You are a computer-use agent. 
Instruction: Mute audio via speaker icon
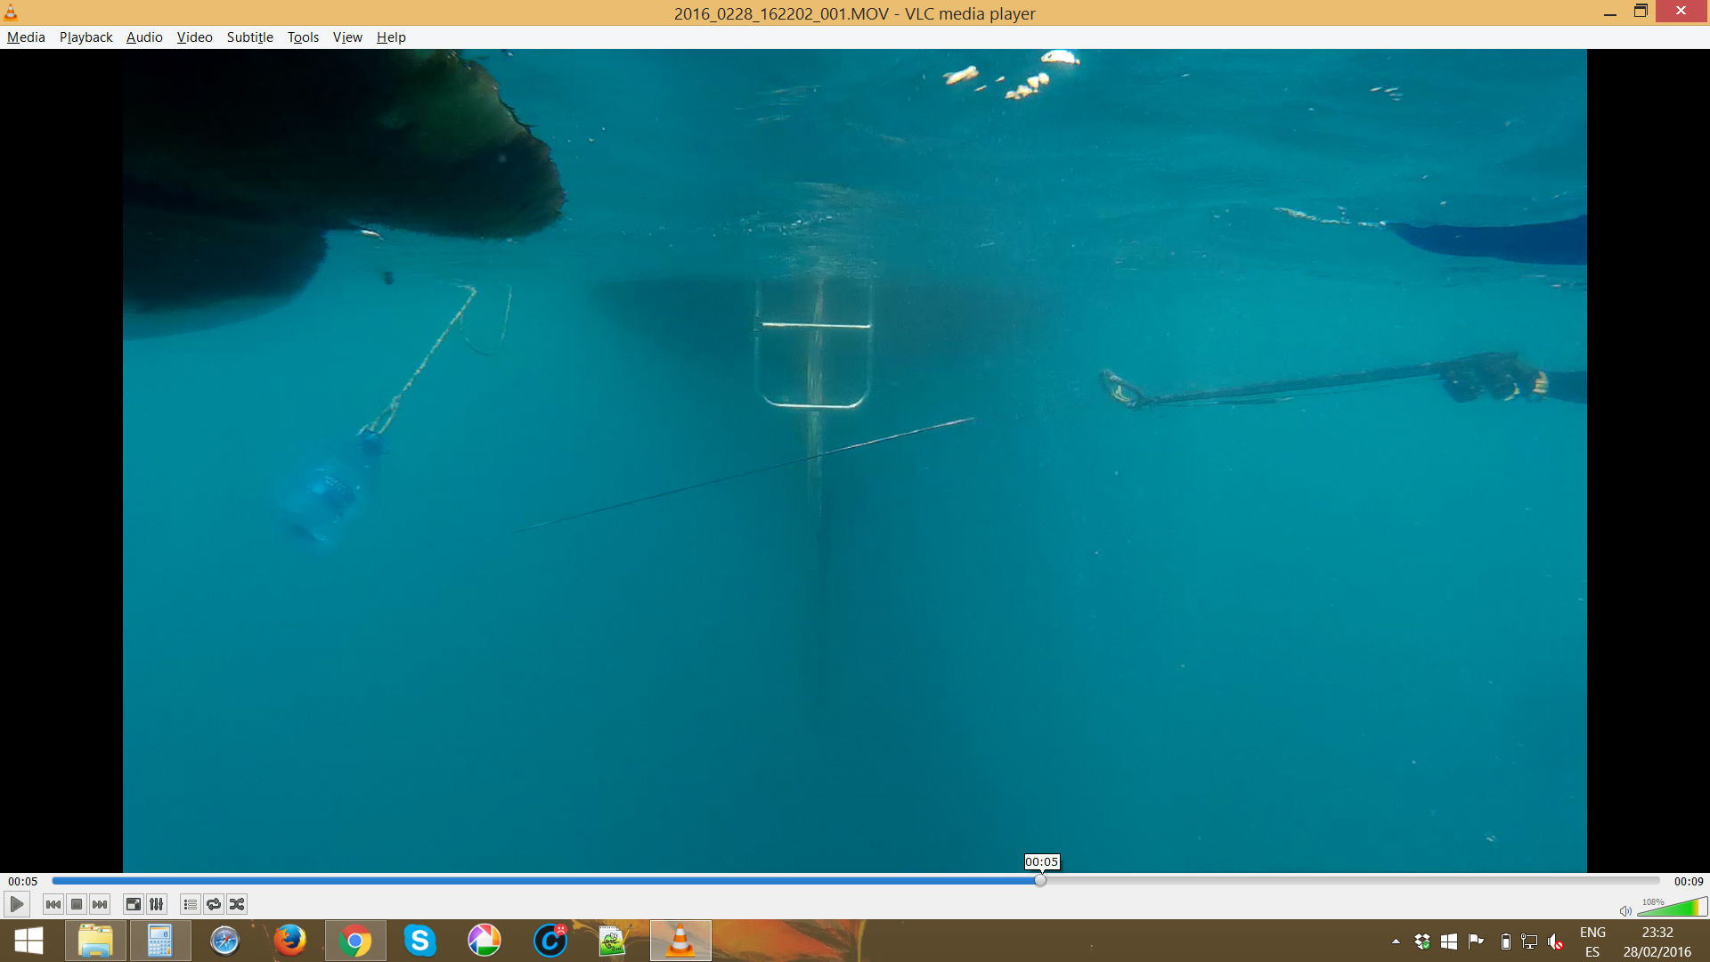[1624, 910]
